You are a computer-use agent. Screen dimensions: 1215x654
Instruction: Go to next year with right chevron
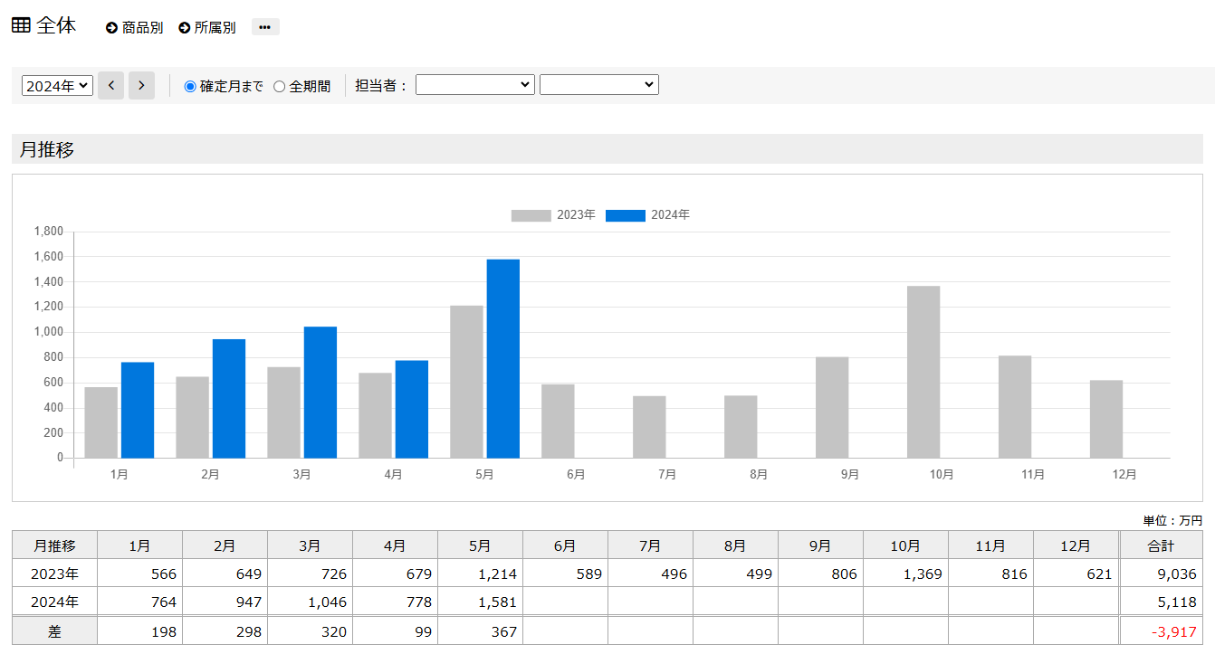[141, 86]
